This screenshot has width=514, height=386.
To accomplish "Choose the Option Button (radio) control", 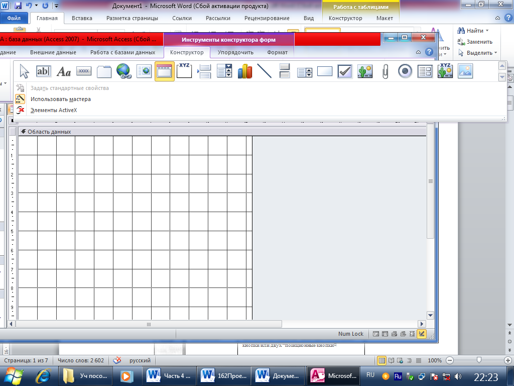I will coord(405,71).
